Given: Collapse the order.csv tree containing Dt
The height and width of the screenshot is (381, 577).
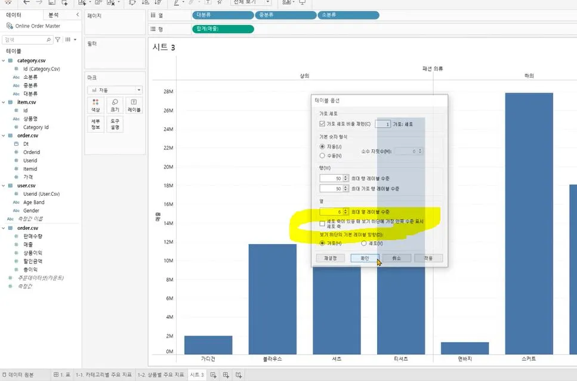Looking at the screenshot, I should (4, 136).
